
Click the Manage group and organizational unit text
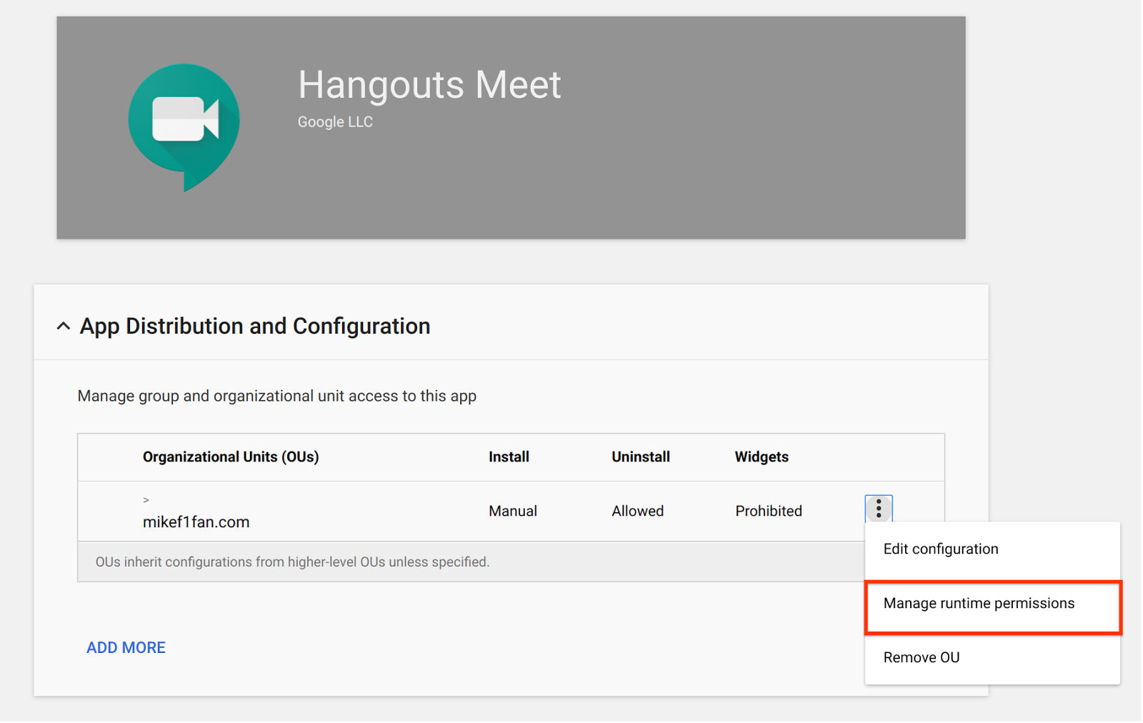277,397
